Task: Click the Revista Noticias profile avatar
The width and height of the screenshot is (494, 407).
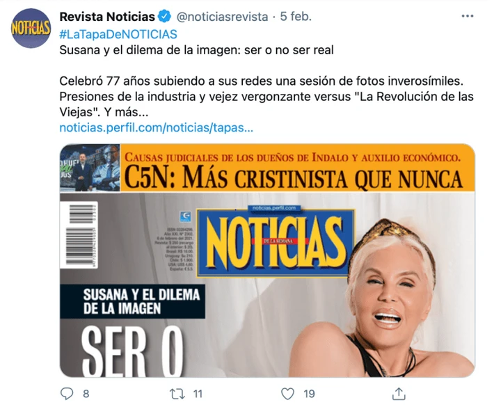Action: pyautogui.click(x=31, y=29)
